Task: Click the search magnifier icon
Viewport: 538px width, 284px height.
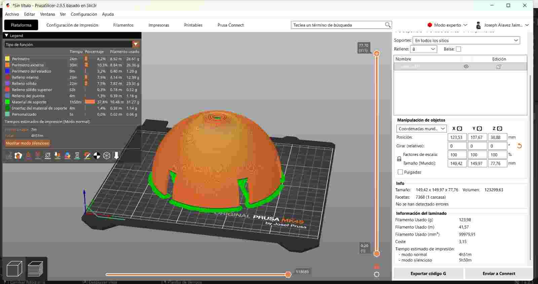Action: (388, 25)
